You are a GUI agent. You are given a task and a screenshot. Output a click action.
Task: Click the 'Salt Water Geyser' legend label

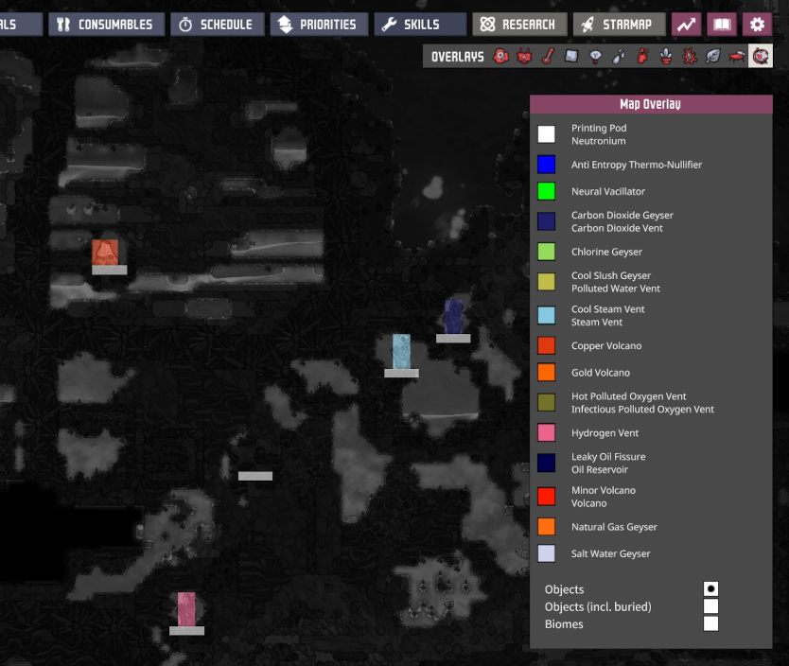pyautogui.click(x=610, y=553)
